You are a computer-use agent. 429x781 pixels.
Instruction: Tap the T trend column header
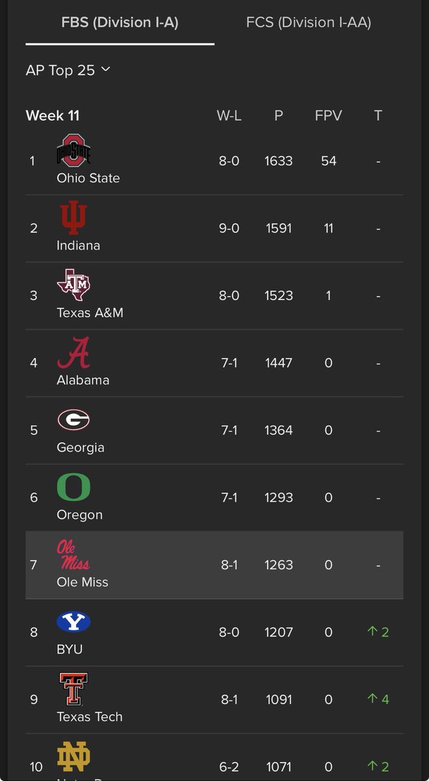tap(378, 116)
